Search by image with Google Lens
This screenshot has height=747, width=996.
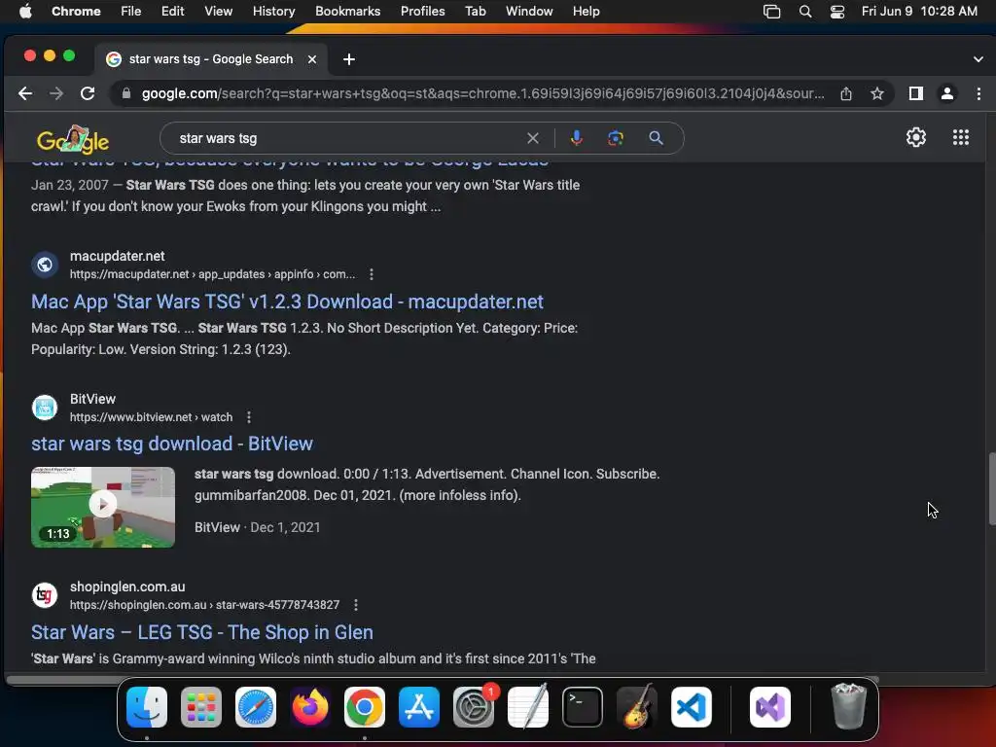pyautogui.click(x=616, y=138)
